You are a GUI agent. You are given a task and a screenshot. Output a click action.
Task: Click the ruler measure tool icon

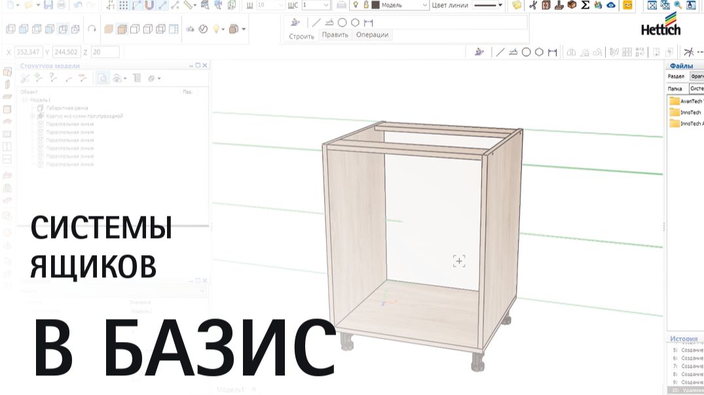point(189,5)
